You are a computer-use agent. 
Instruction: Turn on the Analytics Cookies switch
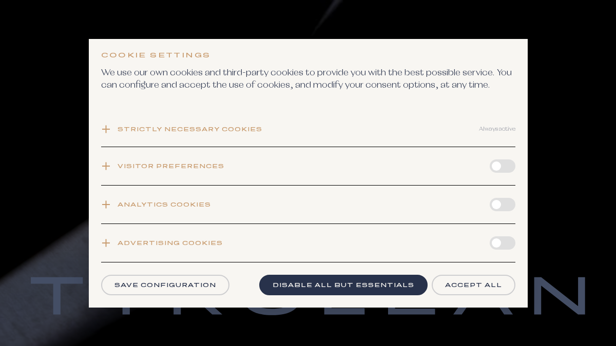[502, 205]
